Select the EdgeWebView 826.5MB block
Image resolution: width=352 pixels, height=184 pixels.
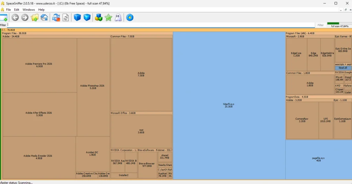click(x=327, y=55)
